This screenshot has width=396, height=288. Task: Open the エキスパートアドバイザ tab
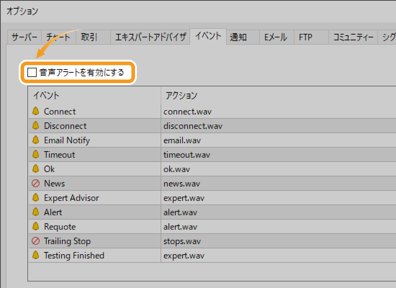(150, 37)
